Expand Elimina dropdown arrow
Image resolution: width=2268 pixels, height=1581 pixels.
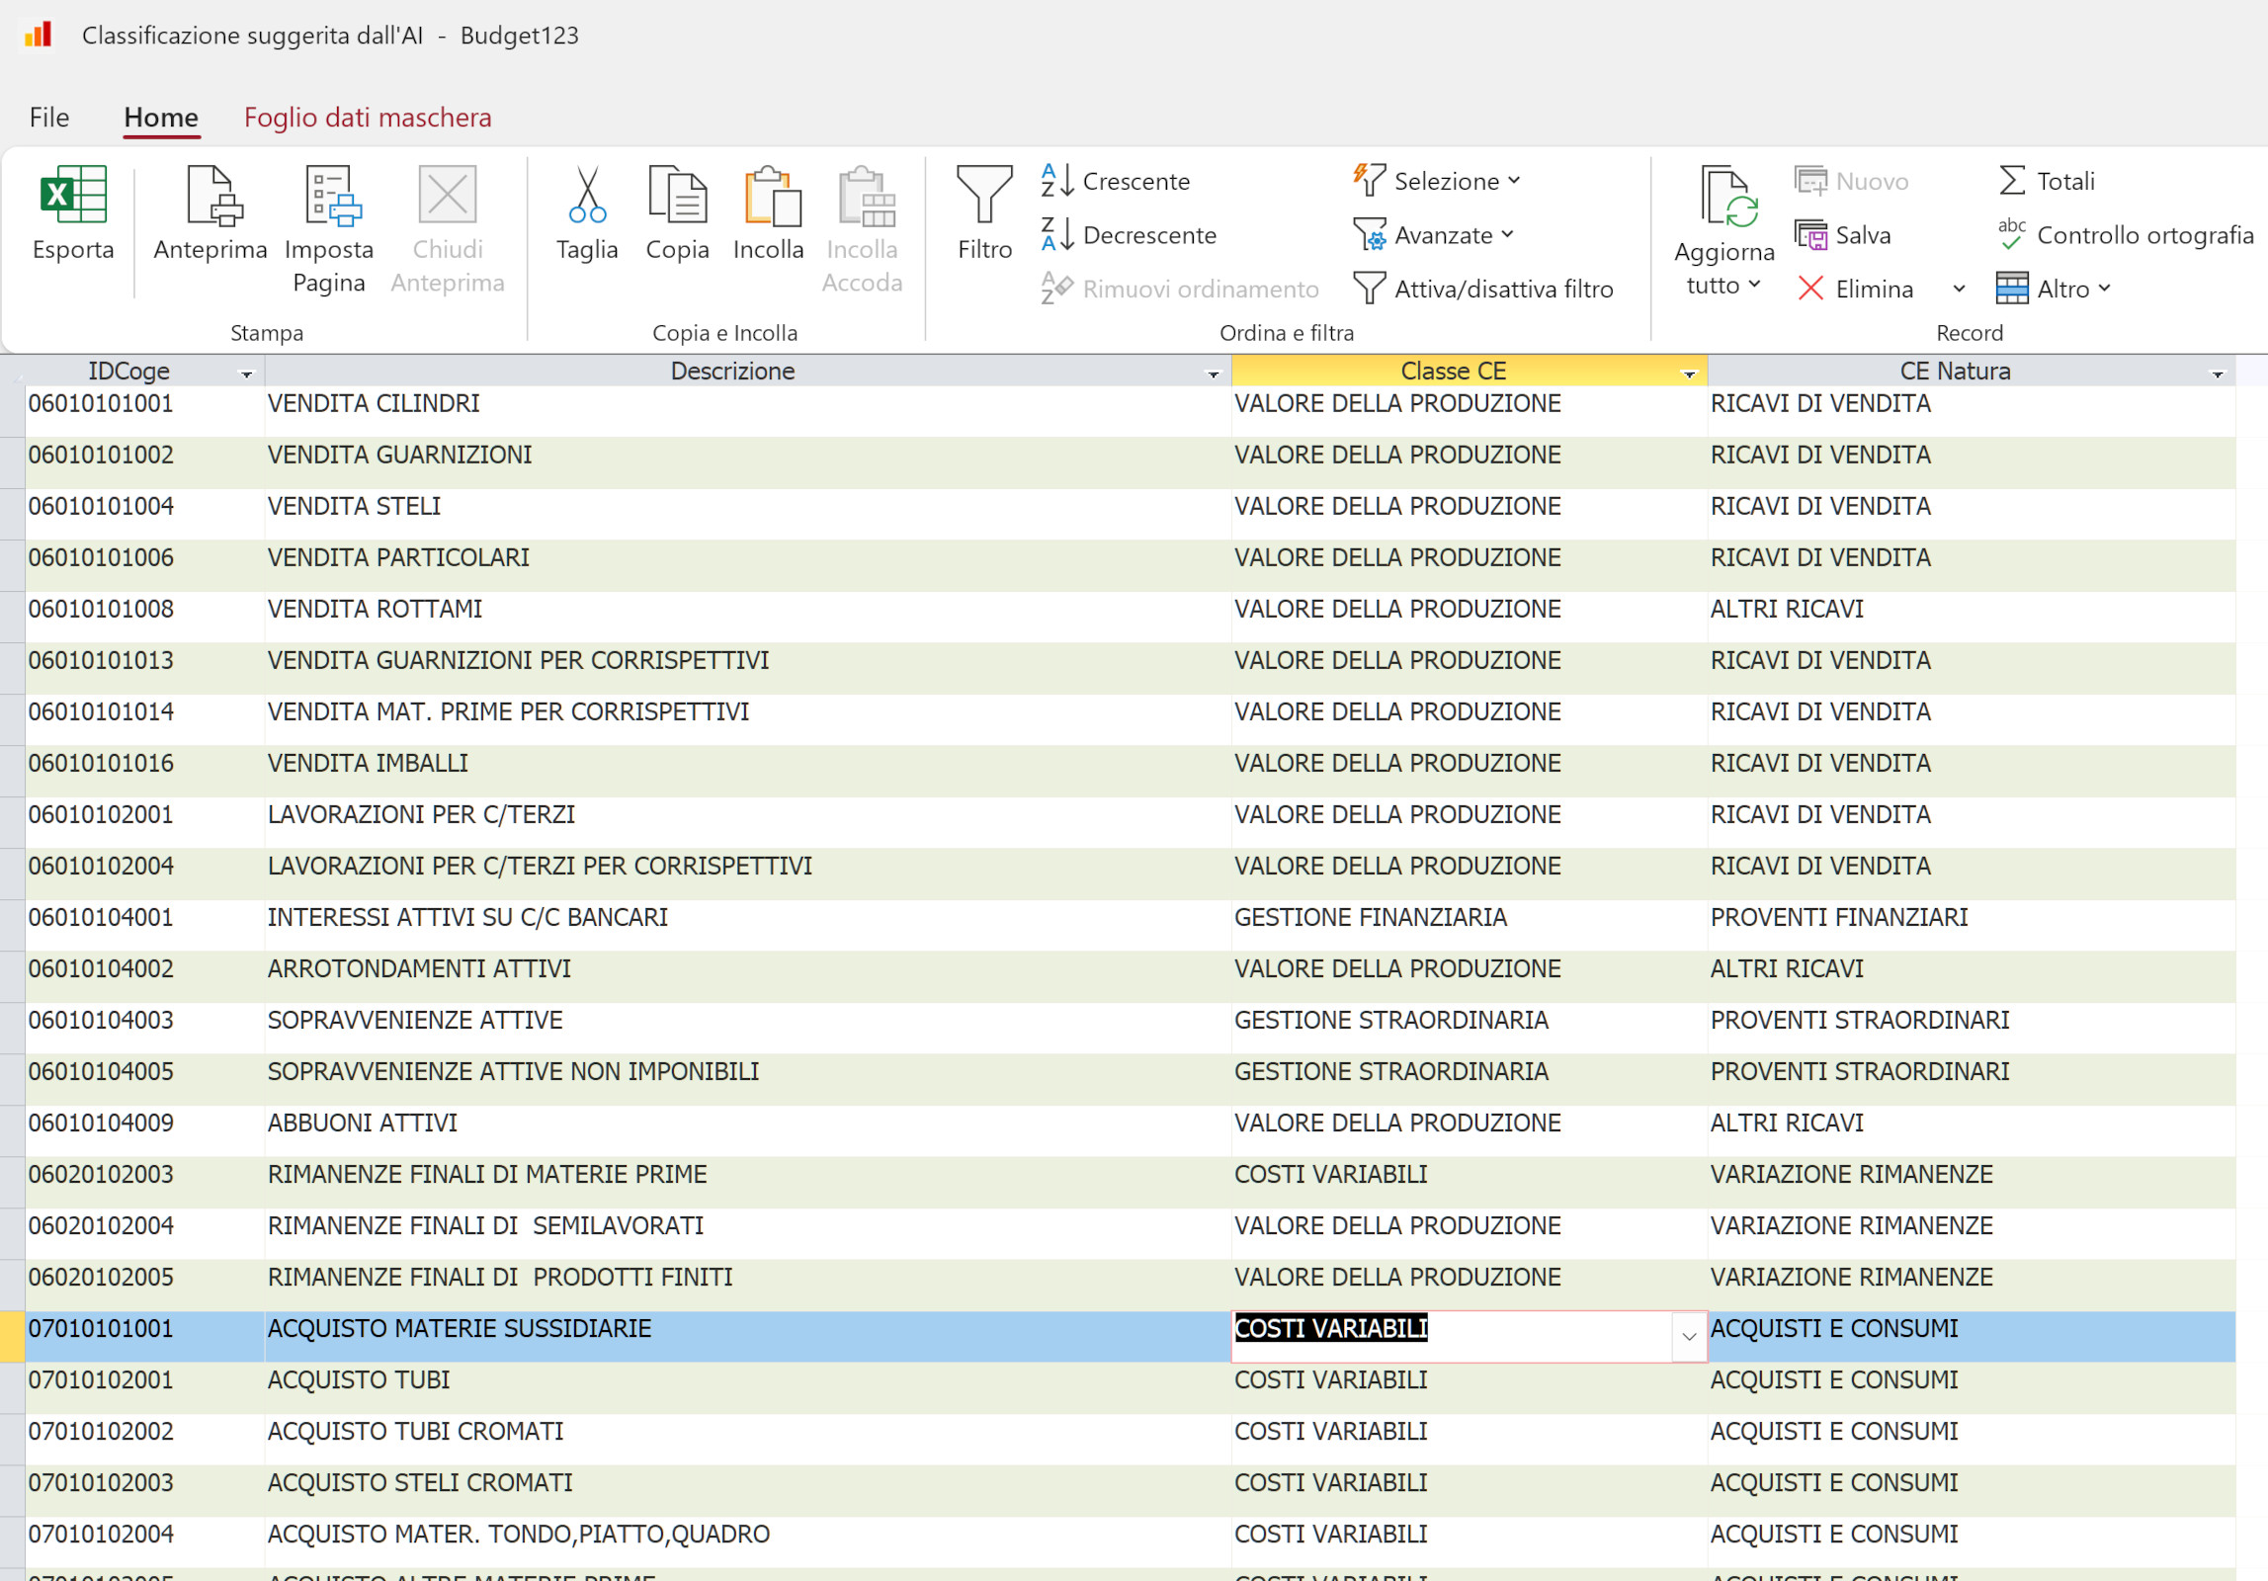tap(1959, 290)
